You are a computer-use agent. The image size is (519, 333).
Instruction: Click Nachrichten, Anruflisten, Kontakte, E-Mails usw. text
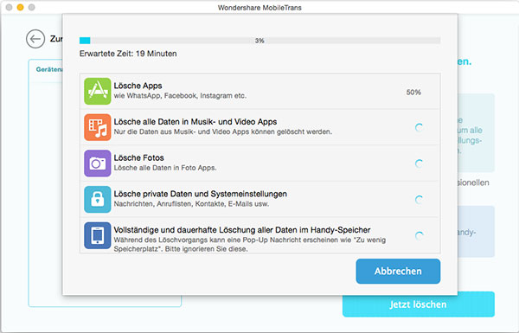[x=191, y=204]
